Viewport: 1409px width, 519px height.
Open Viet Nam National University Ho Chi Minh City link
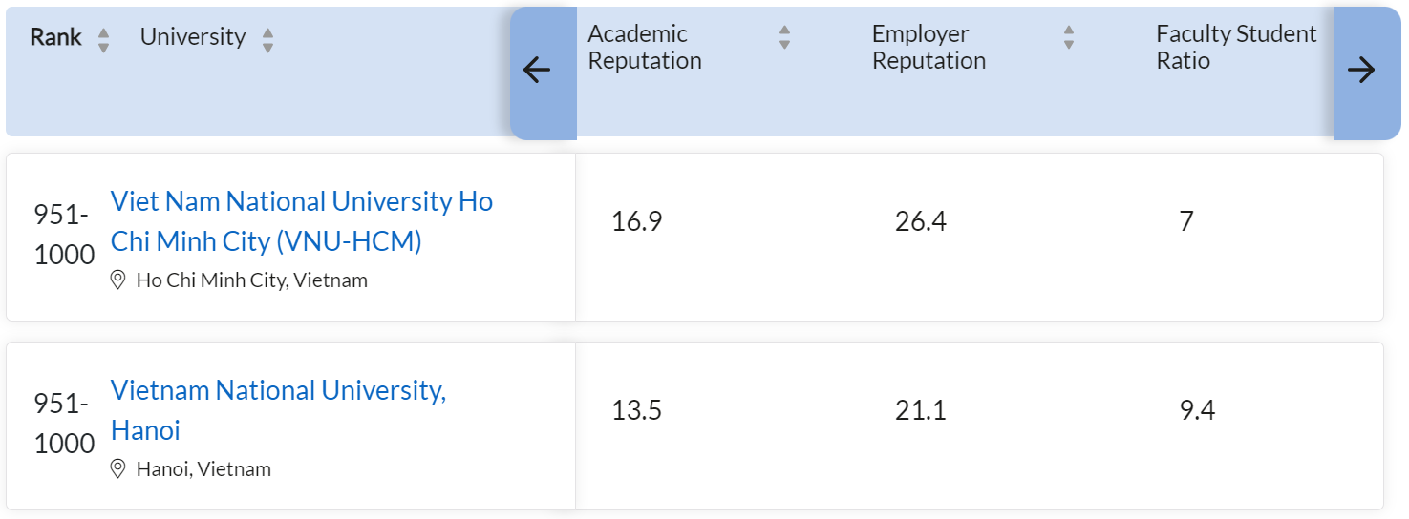coord(302,221)
